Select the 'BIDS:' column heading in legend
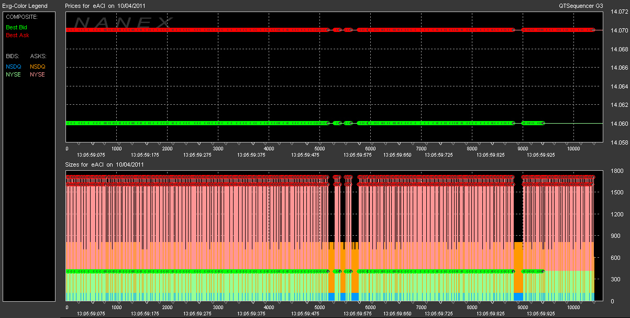Screen dimensions: 630x318 12,56
